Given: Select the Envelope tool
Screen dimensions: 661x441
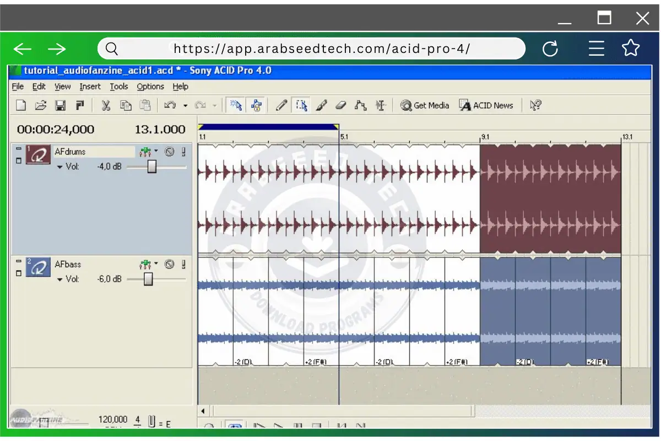Looking at the screenshot, I should pyautogui.click(x=361, y=105).
